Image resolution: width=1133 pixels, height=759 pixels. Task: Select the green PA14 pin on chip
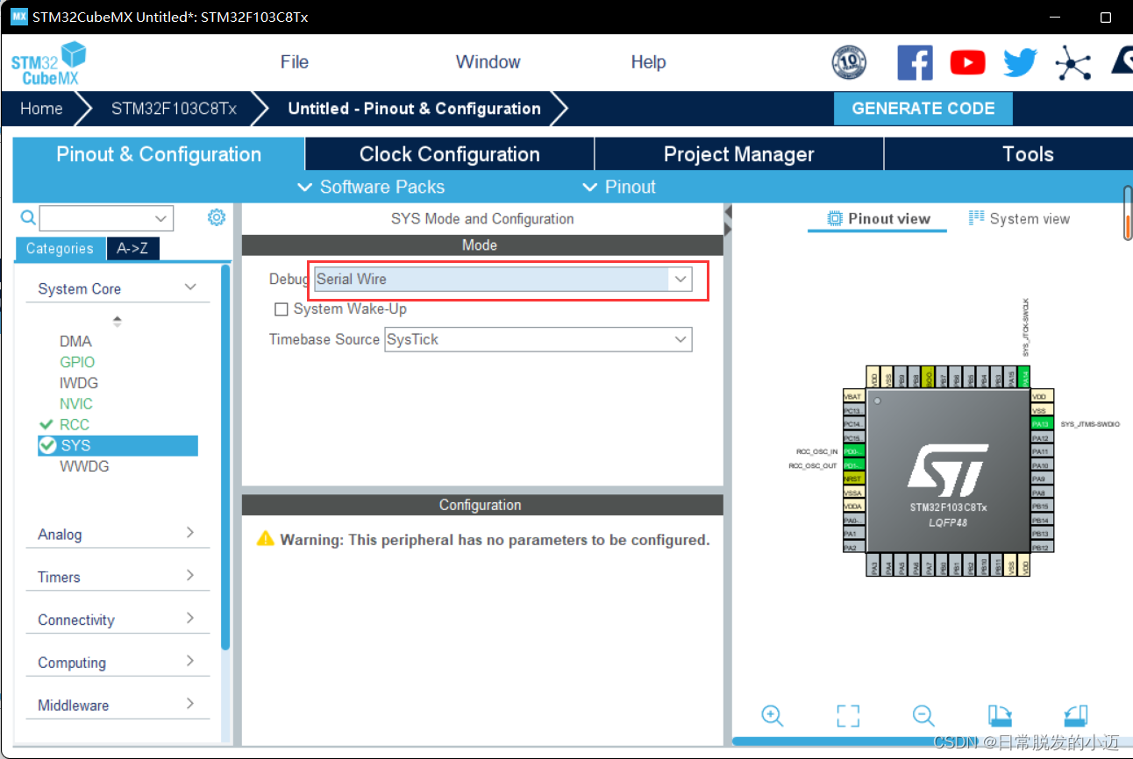(x=1024, y=377)
